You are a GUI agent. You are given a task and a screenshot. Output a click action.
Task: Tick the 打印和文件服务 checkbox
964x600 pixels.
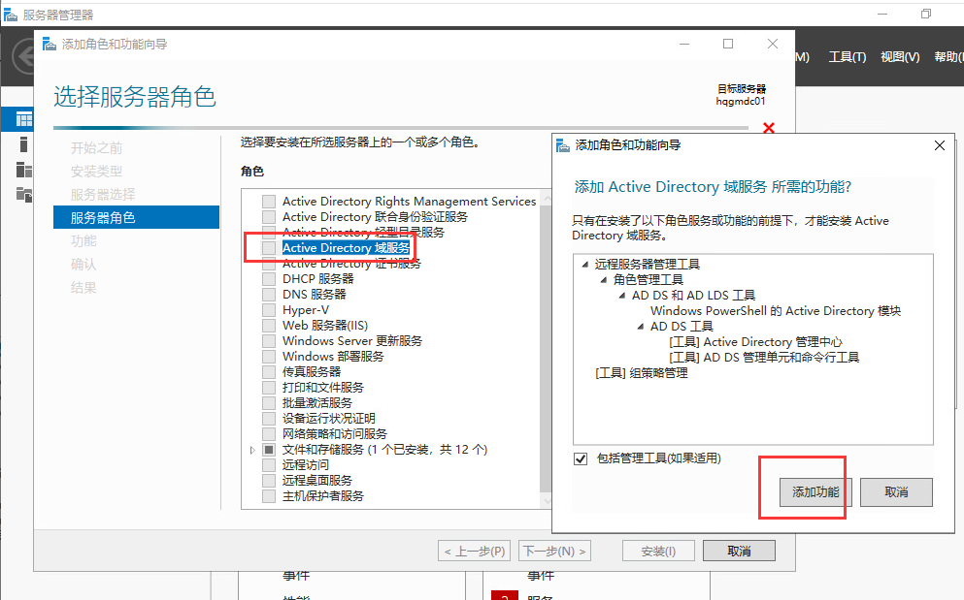click(x=269, y=388)
